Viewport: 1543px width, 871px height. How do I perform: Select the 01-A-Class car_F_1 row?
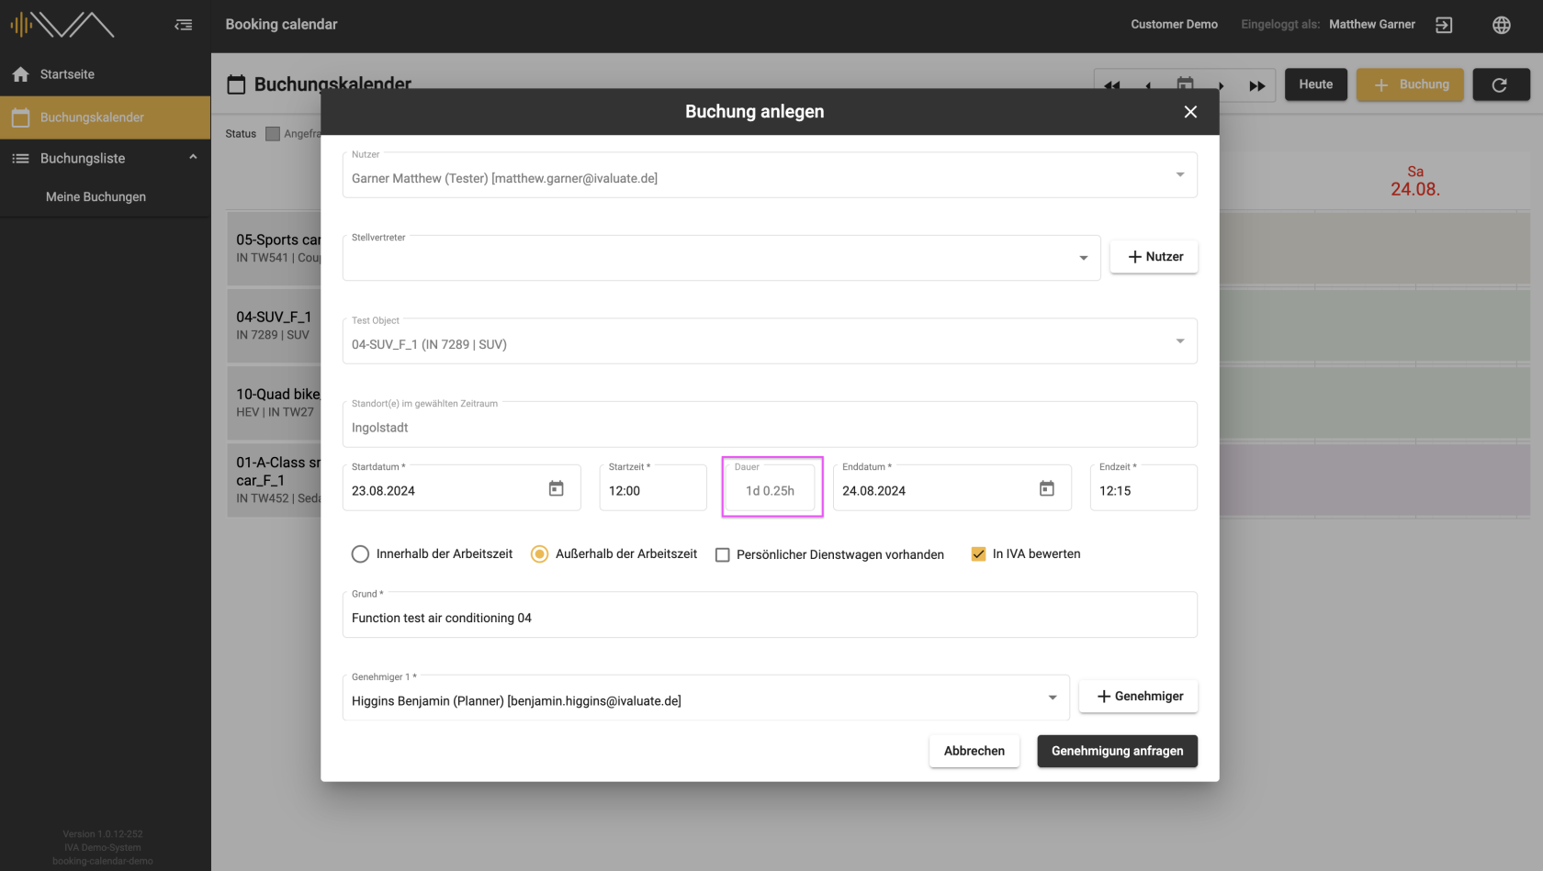[275, 480]
